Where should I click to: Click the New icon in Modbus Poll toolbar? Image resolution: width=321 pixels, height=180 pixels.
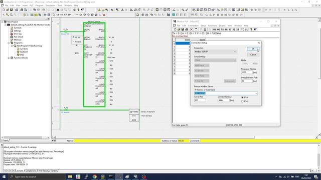(175, 29)
